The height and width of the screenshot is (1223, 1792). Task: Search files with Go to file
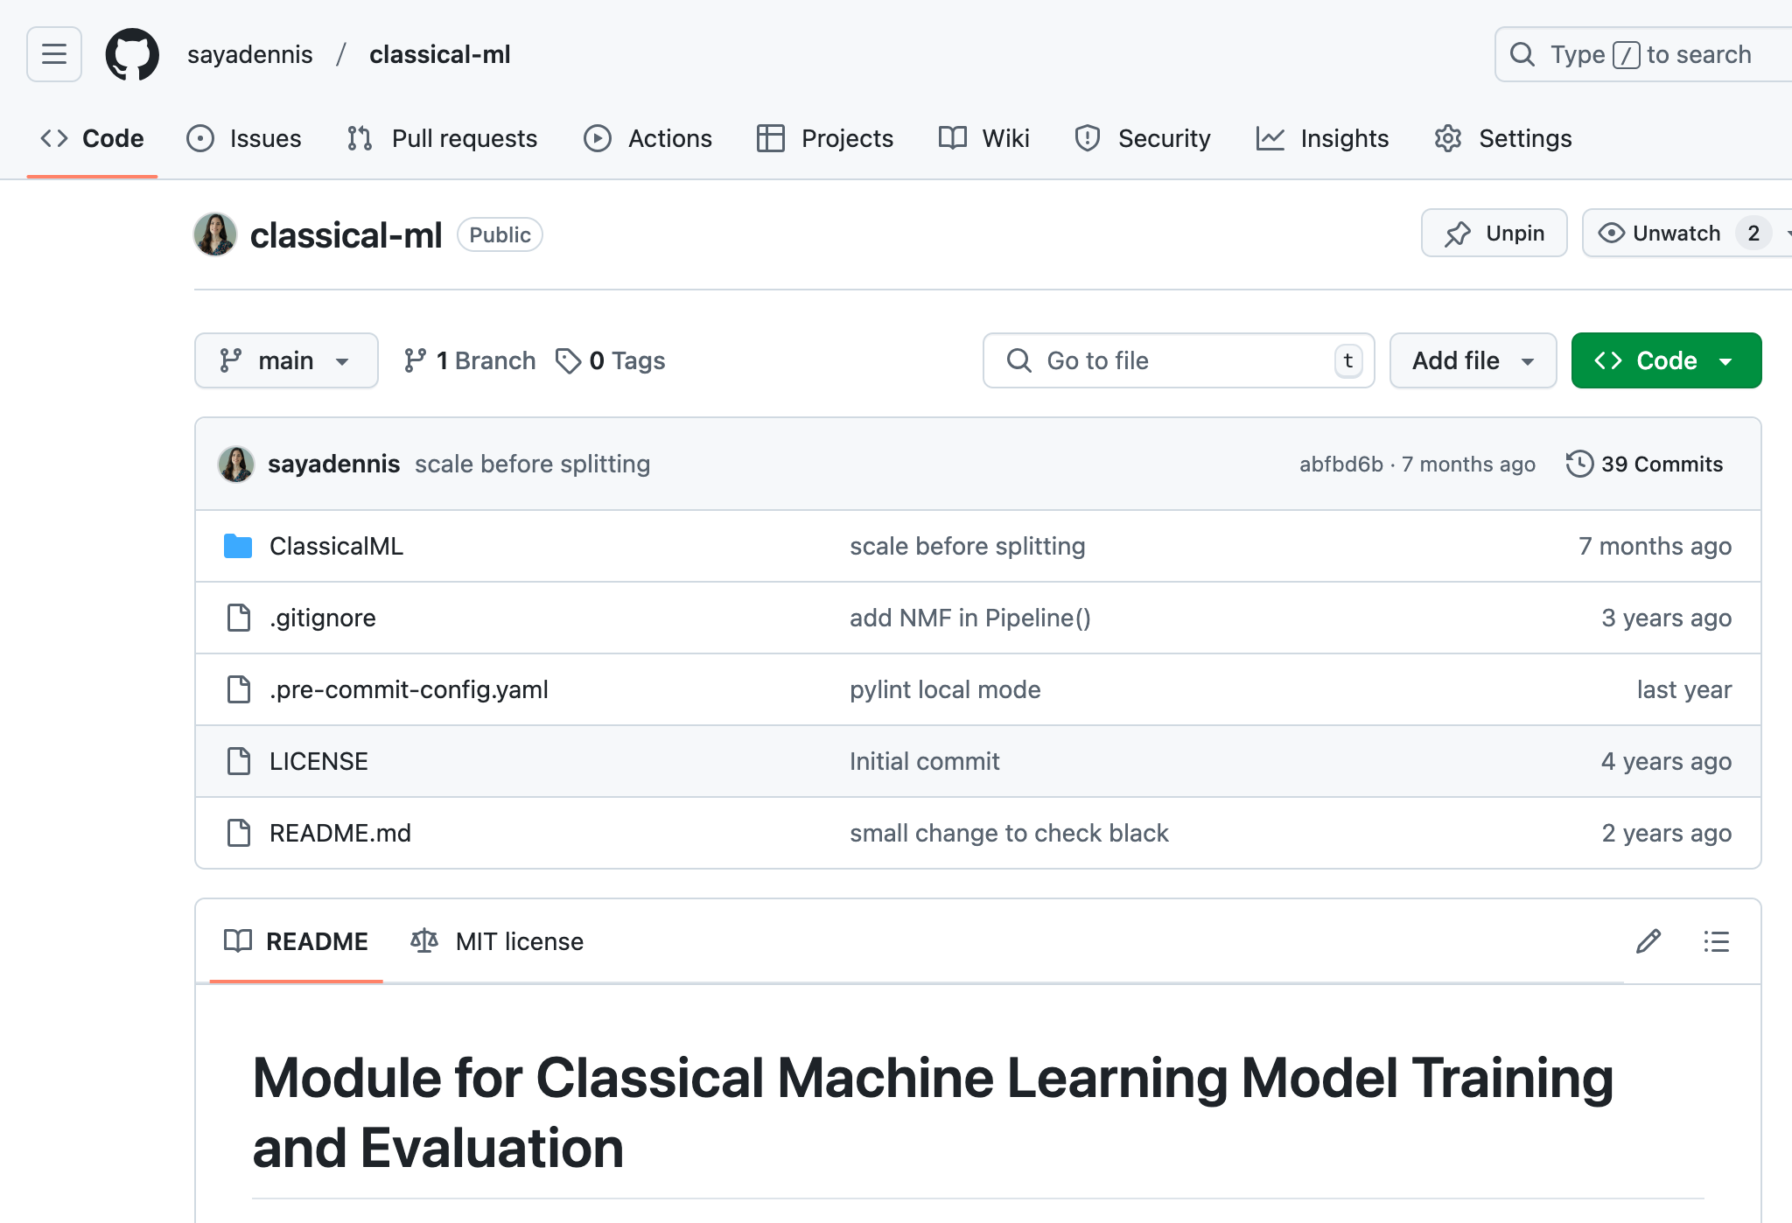(1179, 360)
